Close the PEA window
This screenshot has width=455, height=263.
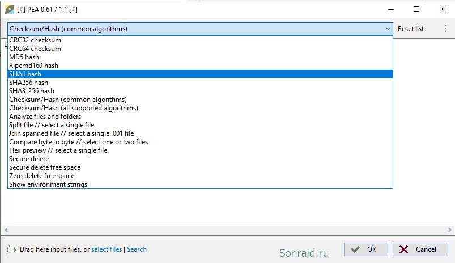[x=442, y=9]
